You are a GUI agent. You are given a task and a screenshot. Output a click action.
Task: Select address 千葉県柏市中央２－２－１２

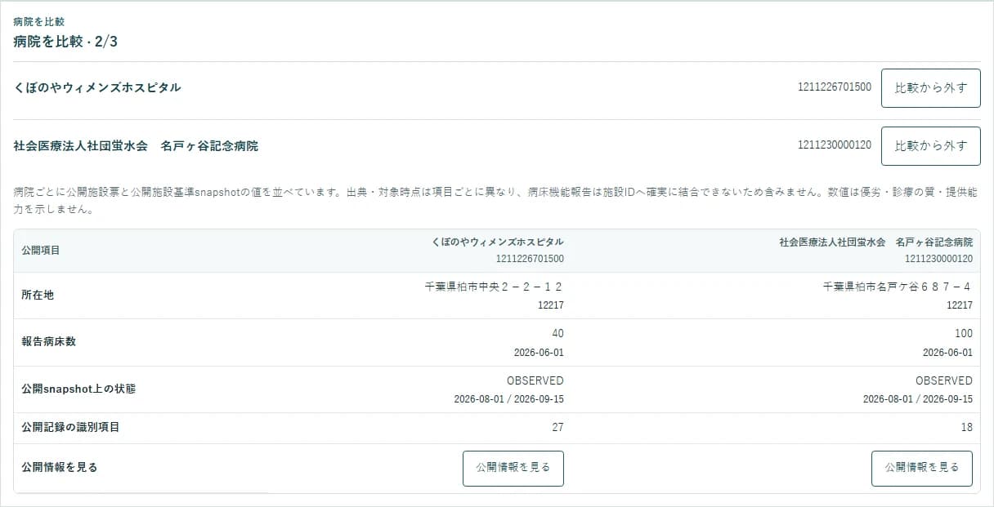(x=495, y=287)
